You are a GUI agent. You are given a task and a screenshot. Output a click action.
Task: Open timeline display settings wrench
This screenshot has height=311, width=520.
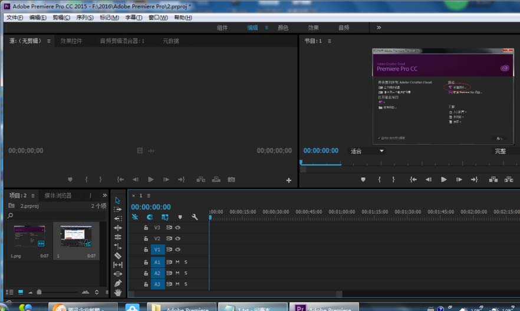pos(195,217)
